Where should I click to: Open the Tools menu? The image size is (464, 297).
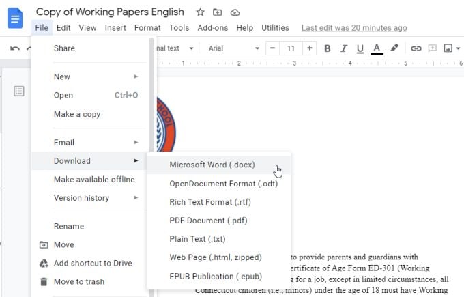coord(179,27)
